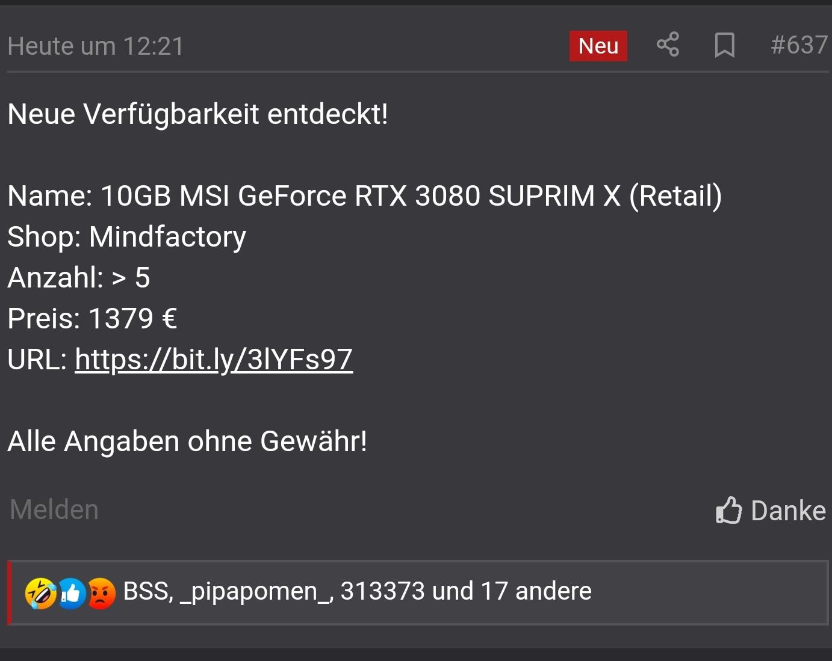Open the post permalink #637

pos(799,45)
